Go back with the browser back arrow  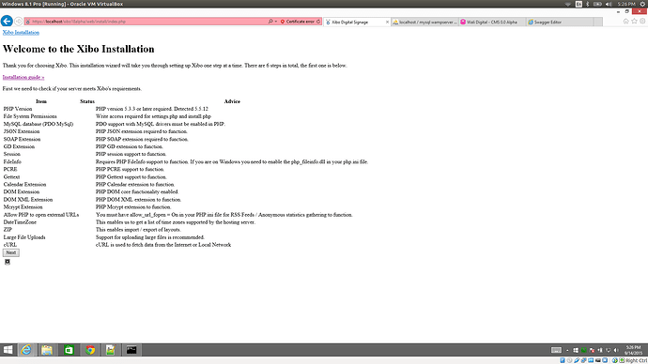(7, 21)
